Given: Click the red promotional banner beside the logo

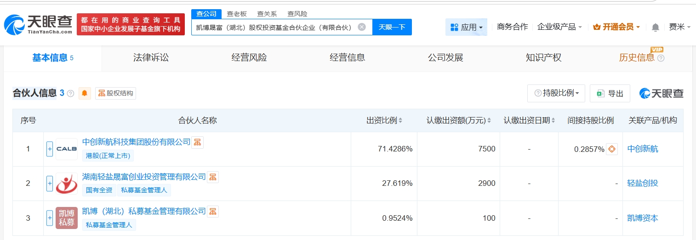Looking at the screenshot, I should (131, 24).
